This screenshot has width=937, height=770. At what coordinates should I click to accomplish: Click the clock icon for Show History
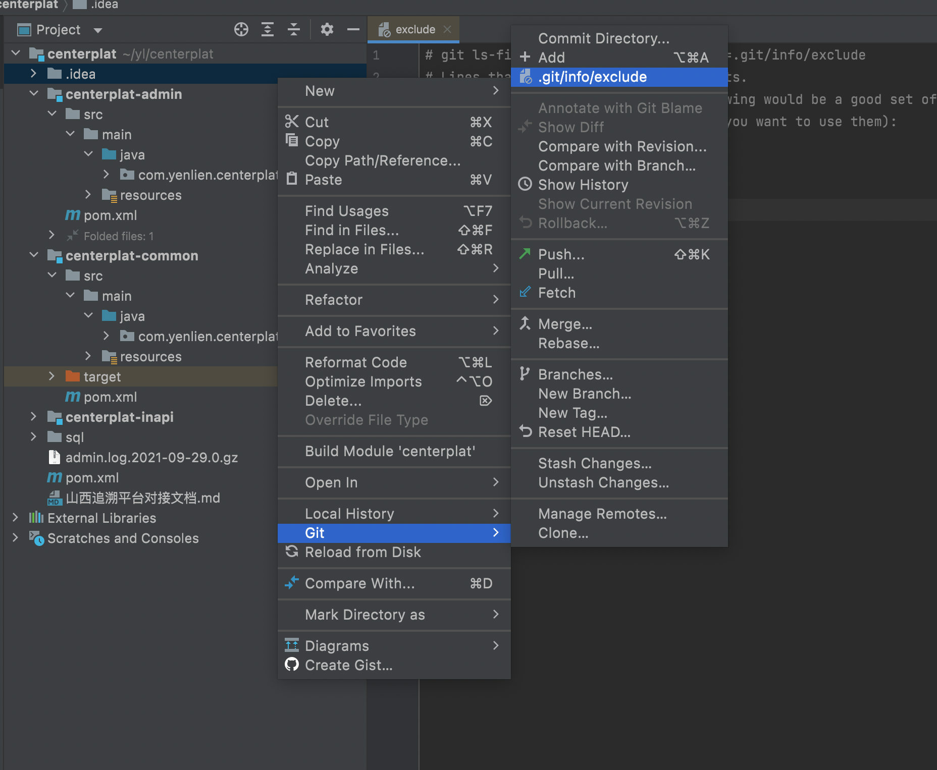coord(525,184)
